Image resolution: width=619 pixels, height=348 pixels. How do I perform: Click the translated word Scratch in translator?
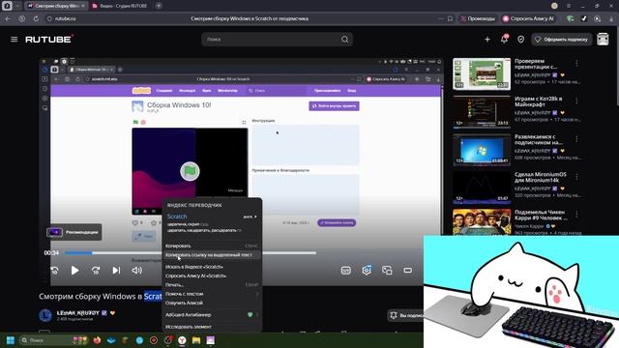tap(177, 217)
